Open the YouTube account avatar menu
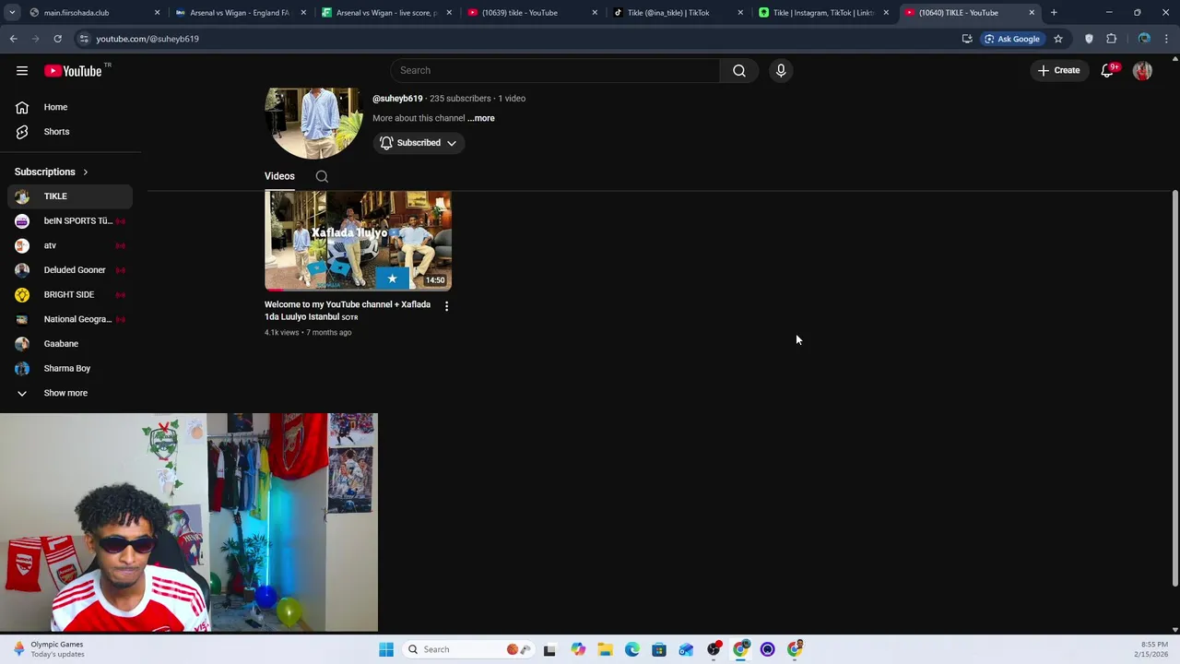This screenshot has height=664, width=1180. point(1142,70)
